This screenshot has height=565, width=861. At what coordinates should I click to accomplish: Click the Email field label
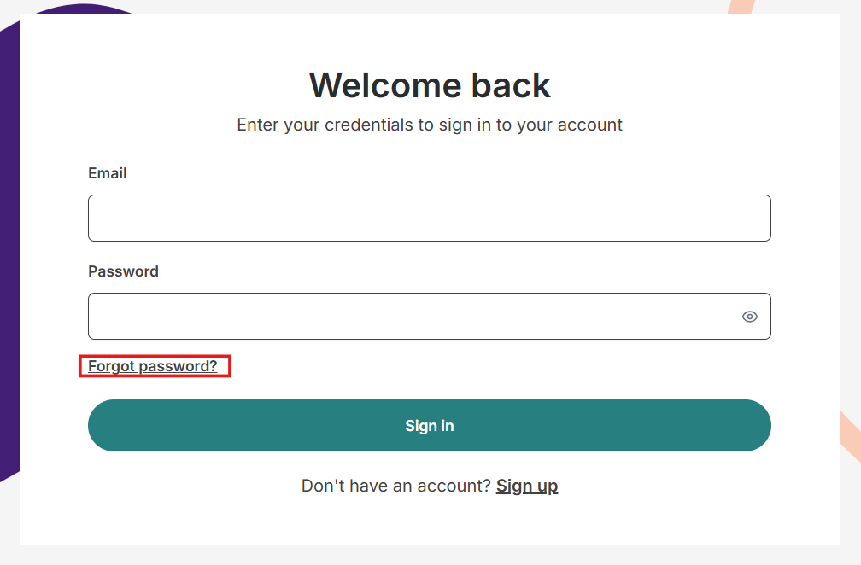tap(108, 173)
